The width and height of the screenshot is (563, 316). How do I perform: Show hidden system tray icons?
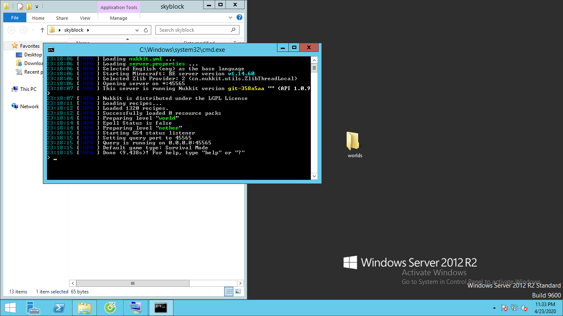[494, 308]
